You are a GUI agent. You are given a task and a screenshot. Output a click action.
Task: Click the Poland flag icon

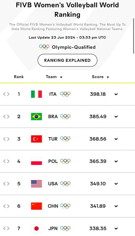pyautogui.click(x=36, y=161)
